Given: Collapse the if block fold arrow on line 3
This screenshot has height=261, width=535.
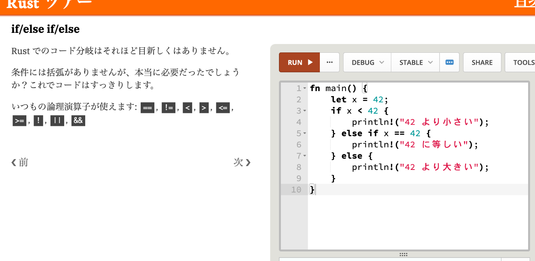Looking at the screenshot, I should click(305, 111).
